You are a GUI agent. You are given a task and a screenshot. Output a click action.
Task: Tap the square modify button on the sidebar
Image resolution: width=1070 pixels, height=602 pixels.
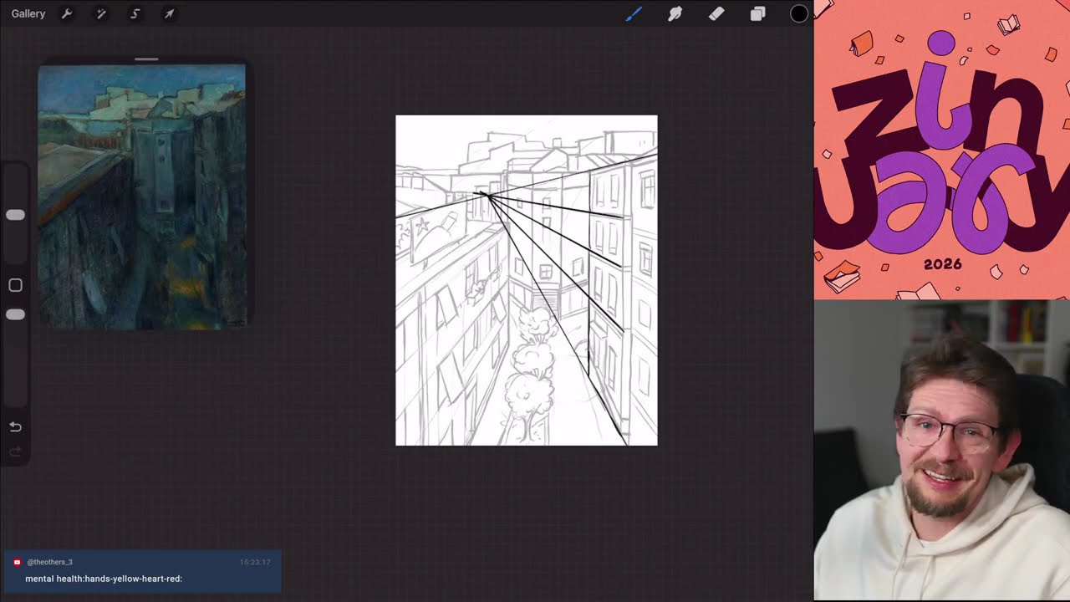15,285
